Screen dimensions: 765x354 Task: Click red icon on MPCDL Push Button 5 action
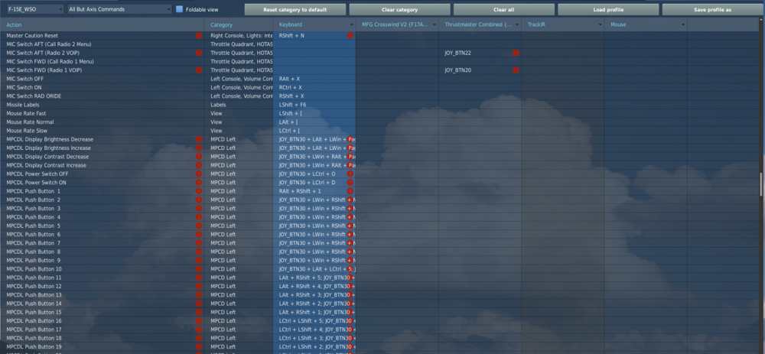[199, 226]
